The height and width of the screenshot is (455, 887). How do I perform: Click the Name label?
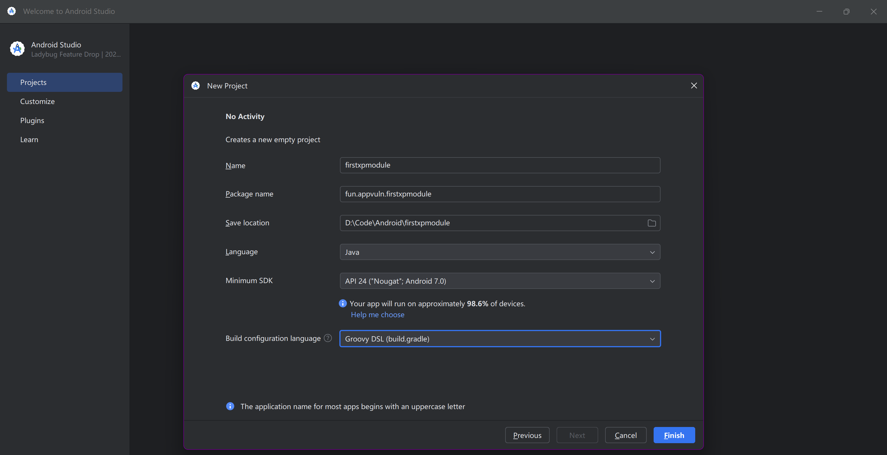[235, 166]
